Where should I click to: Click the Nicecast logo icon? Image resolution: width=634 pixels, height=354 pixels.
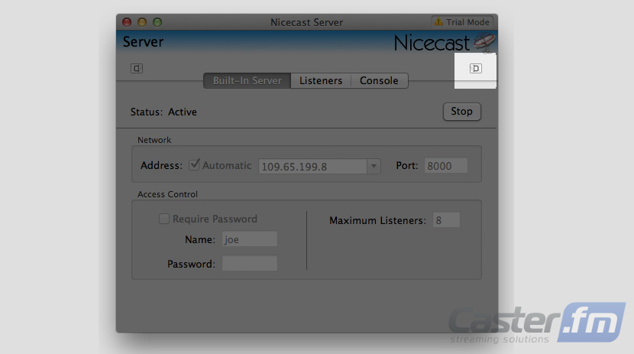[x=484, y=43]
